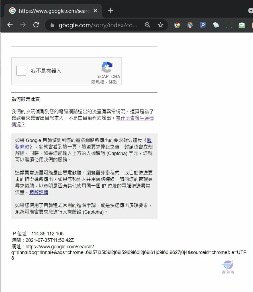Click the https://www.google.com/search? URL text
Screen dimensions: 253x292
tap(60, 247)
